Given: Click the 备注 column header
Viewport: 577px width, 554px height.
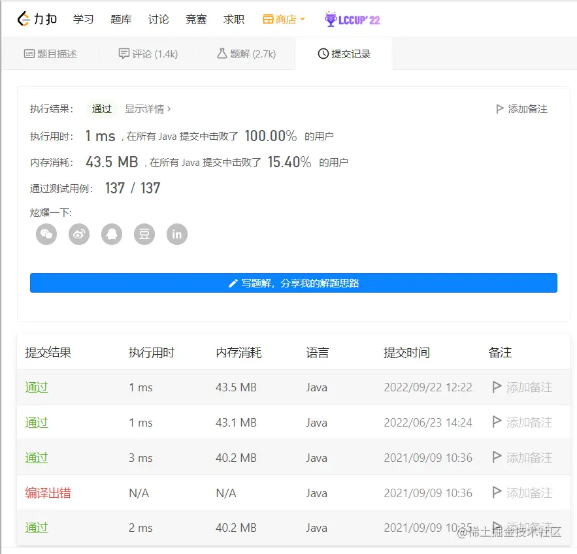Looking at the screenshot, I should (500, 352).
